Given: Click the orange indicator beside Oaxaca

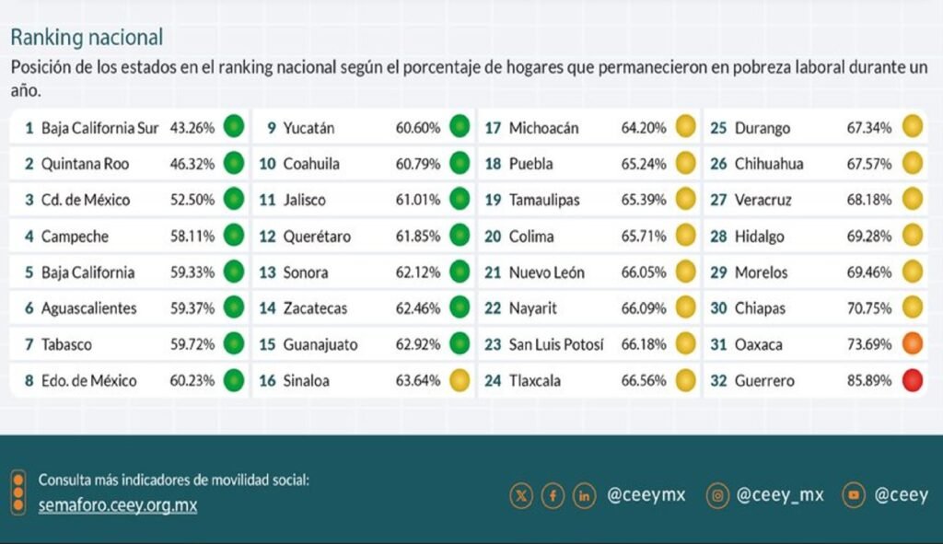Looking at the screenshot, I should pos(912,344).
